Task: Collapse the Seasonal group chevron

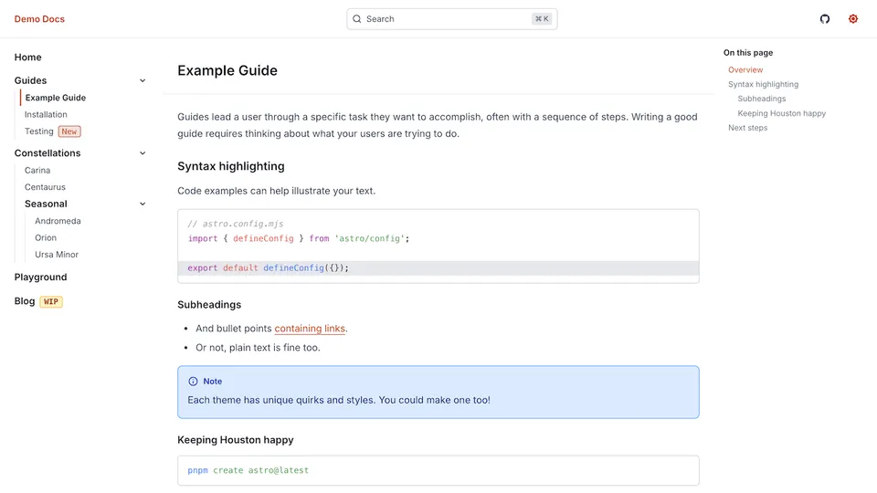Action: point(143,204)
